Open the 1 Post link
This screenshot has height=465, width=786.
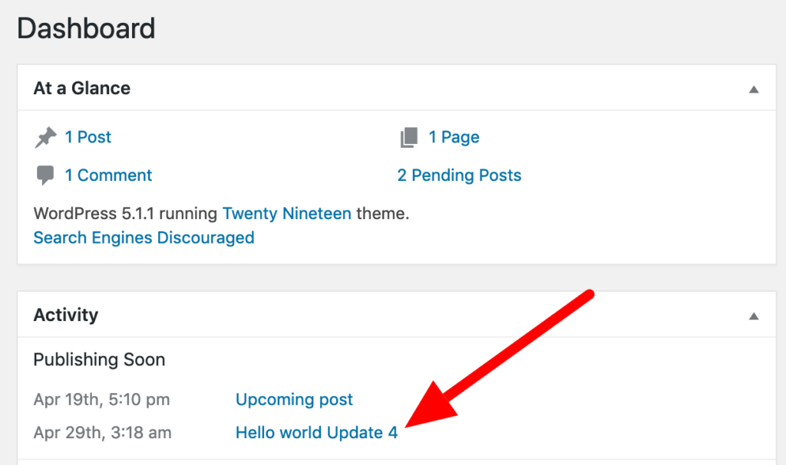click(88, 137)
